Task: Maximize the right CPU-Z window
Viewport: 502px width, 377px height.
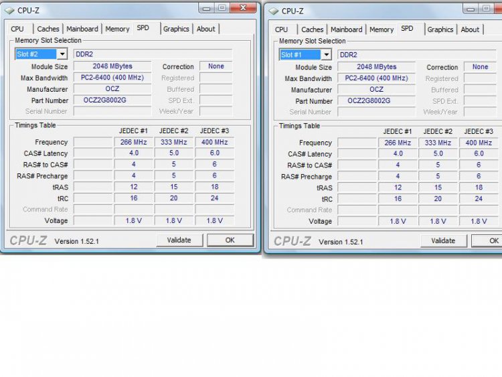Action: click(486, 9)
